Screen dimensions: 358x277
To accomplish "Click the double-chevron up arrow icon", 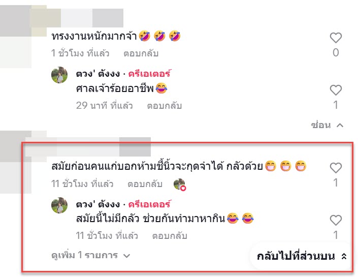I will tap(344, 257).
